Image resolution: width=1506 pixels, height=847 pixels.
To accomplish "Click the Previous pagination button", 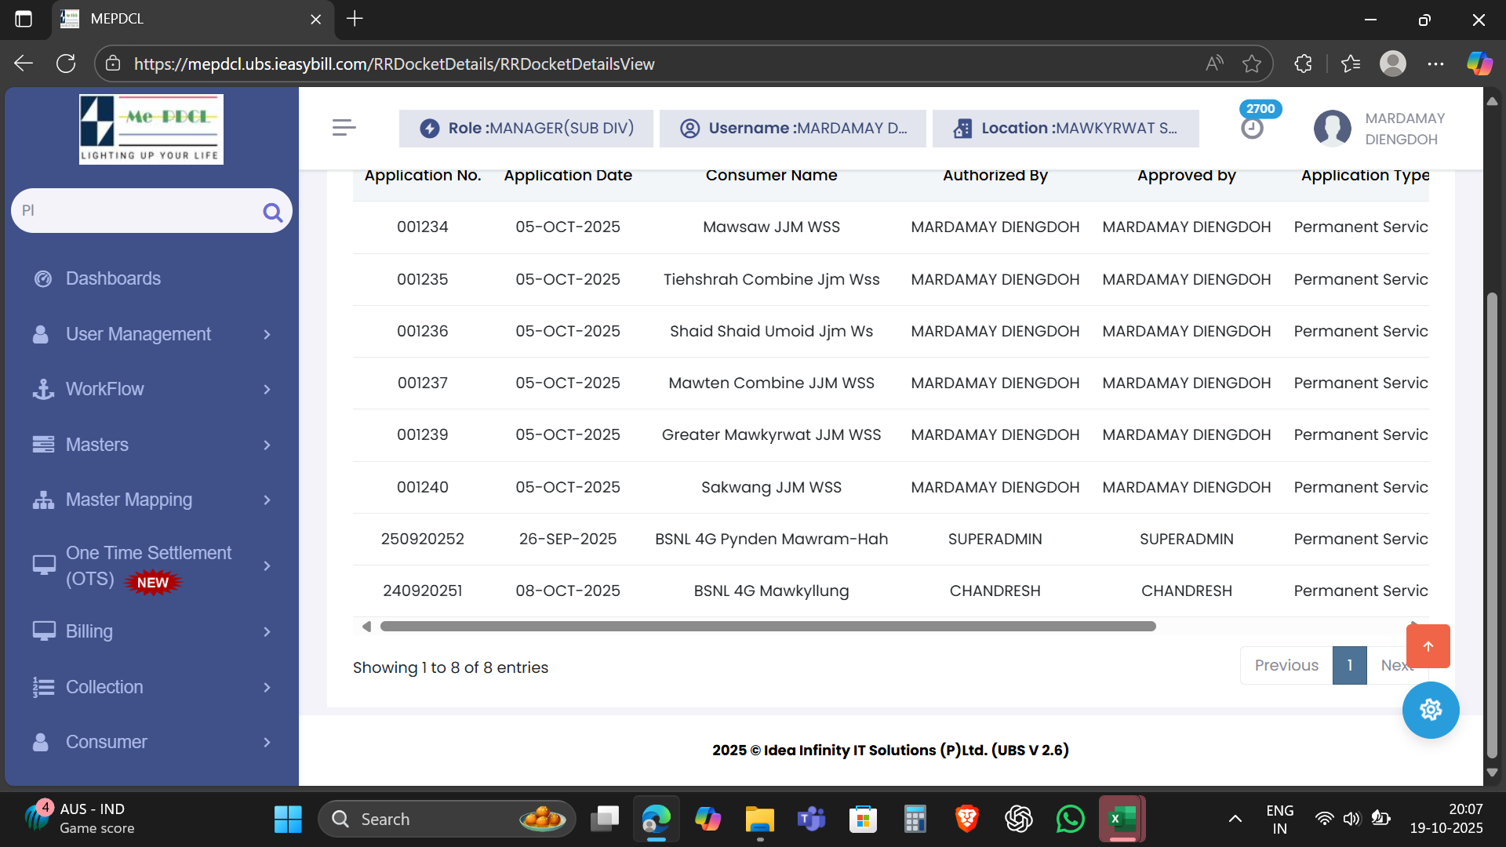I will [x=1286, y=665].
